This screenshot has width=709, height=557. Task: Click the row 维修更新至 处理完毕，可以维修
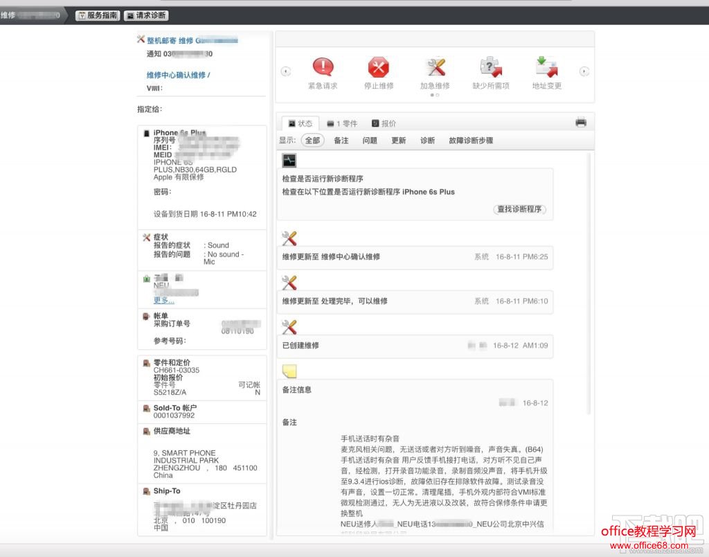click(x=415, y=301)
